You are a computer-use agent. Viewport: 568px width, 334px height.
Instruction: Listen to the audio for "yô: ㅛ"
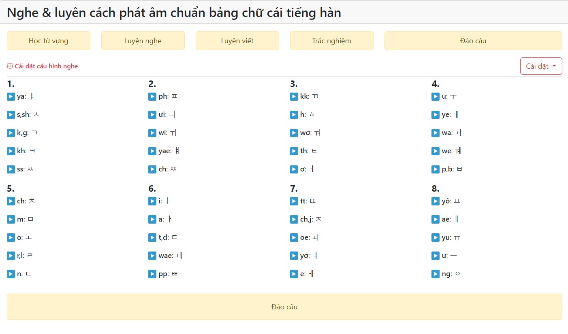pos(435,201)
